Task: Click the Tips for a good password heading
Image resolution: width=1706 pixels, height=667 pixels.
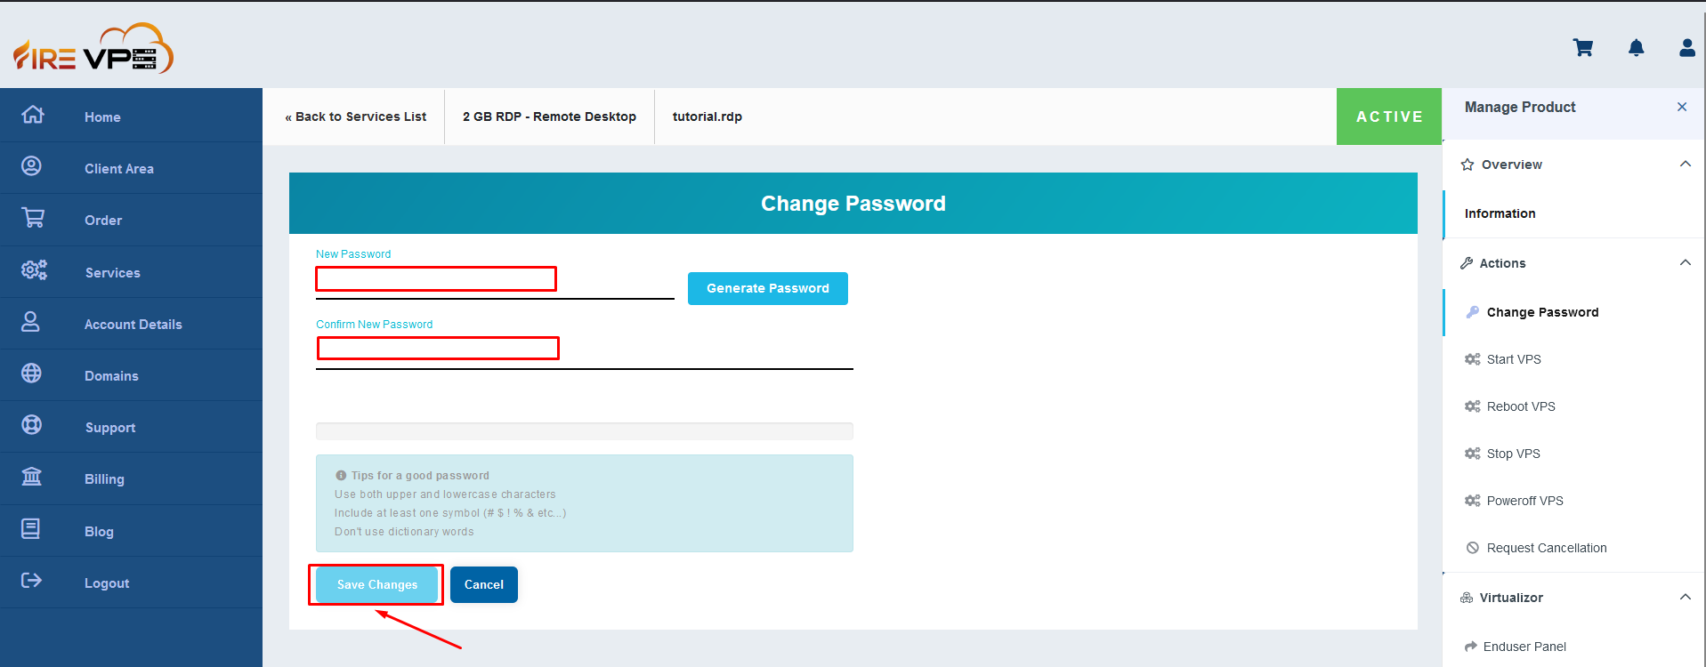Action: coord(420,476)
